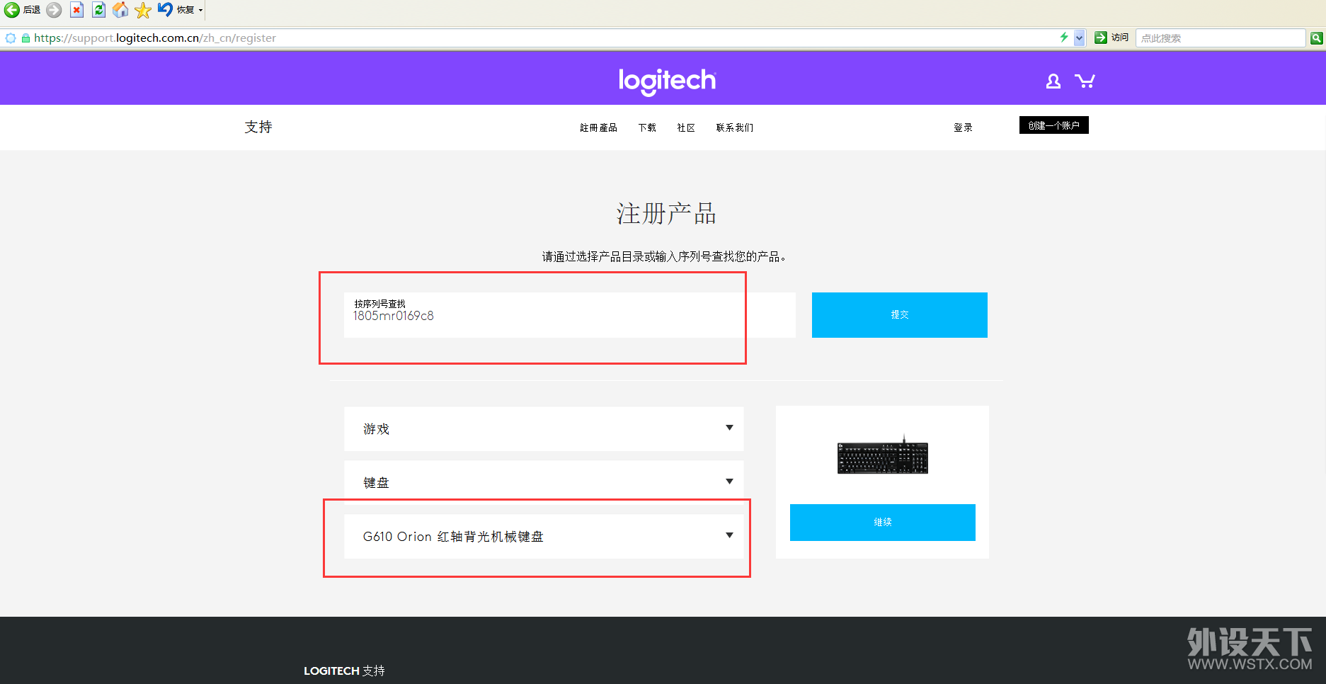Stop page loading with red X icon
Image resolution: width=1326 pixels, height=684 pixels.
pyautogui.click(x=76, y=10)
